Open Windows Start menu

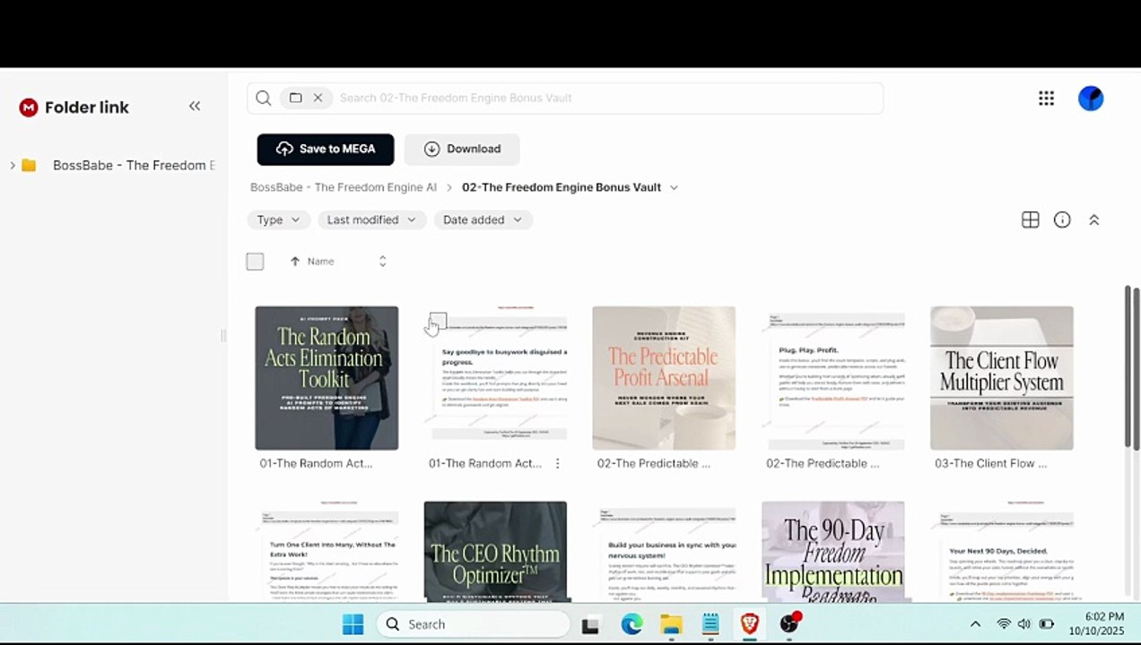coord(353,624)
